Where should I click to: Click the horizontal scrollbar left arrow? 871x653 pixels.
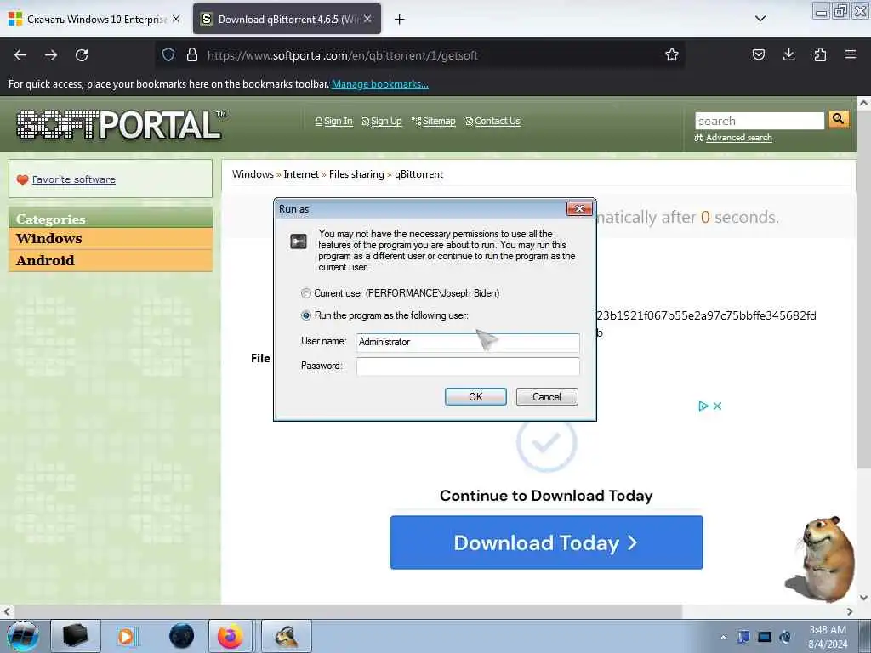6,611
